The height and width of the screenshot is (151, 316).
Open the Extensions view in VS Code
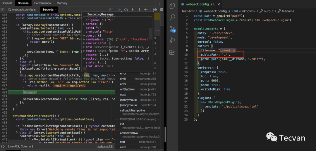pyautogui.click(x=172, y=52)
